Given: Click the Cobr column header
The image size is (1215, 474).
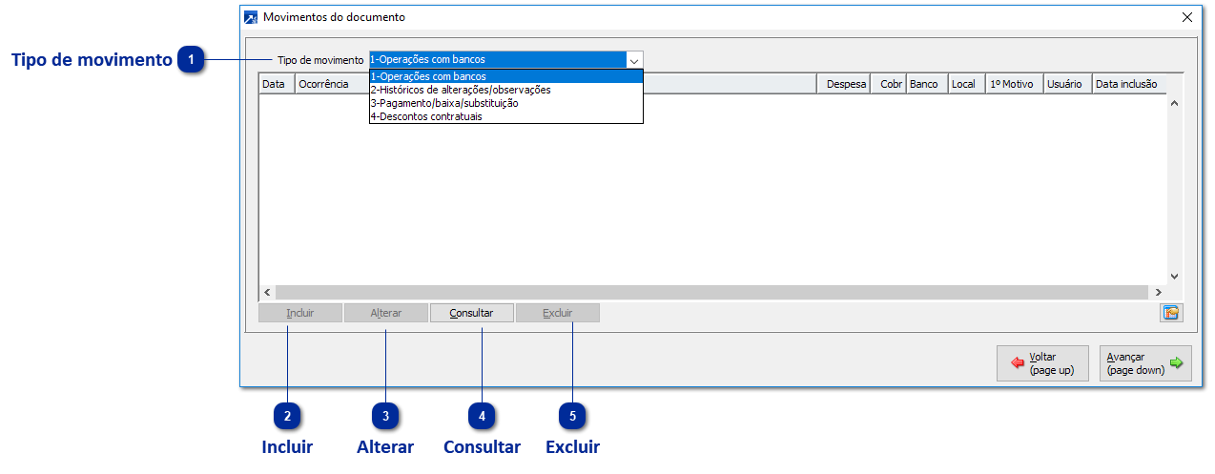Looking at the screenshot, I should coord(888,84).
